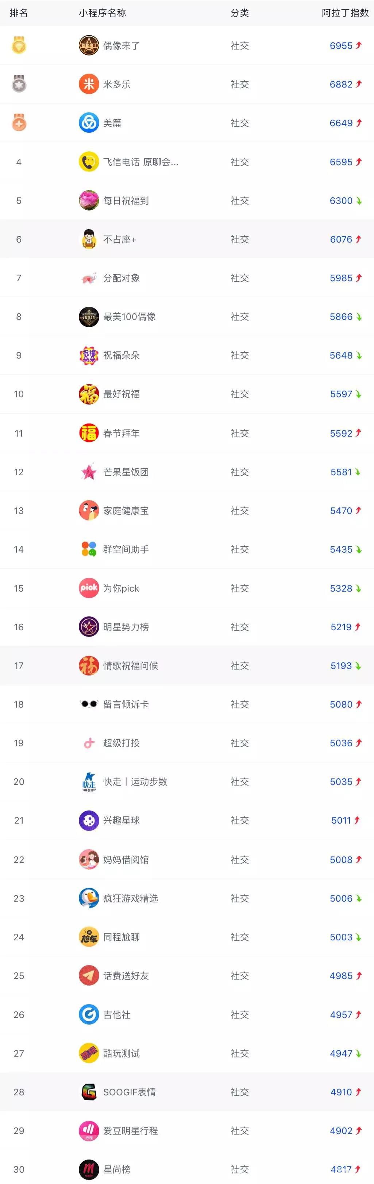
Task: Click the 飞信电话 yellow phone icon
Action: [89, 162]
